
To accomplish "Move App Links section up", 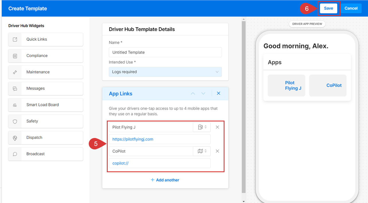I will click(x=193, y=94).
